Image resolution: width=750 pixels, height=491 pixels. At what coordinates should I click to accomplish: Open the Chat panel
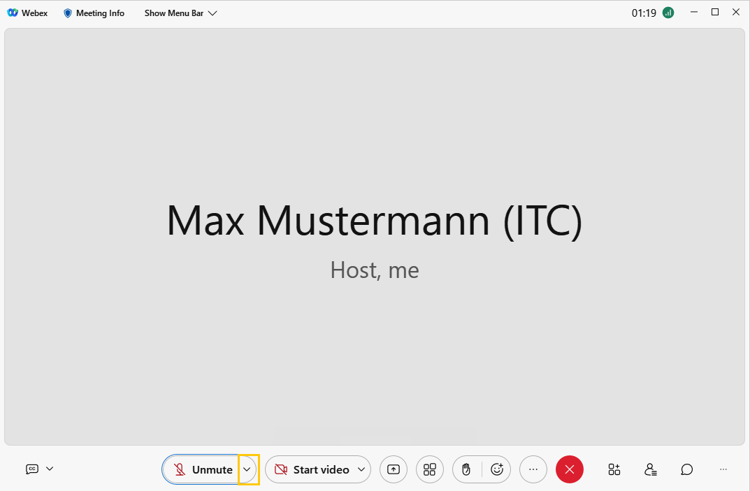(x=687, y=469)
